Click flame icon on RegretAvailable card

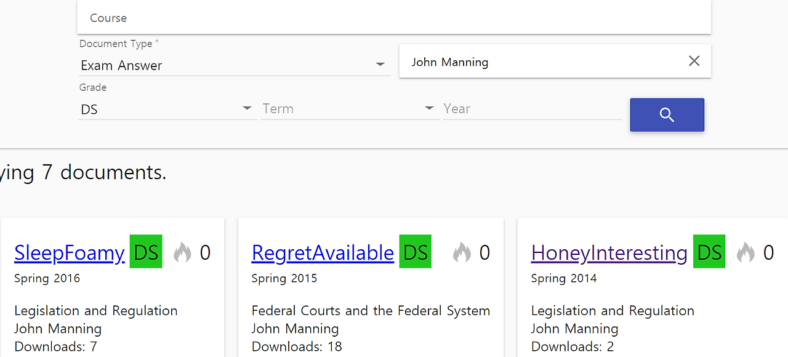(462, 252)
